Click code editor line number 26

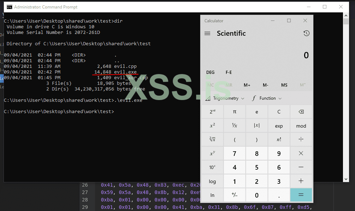[85, 185]
